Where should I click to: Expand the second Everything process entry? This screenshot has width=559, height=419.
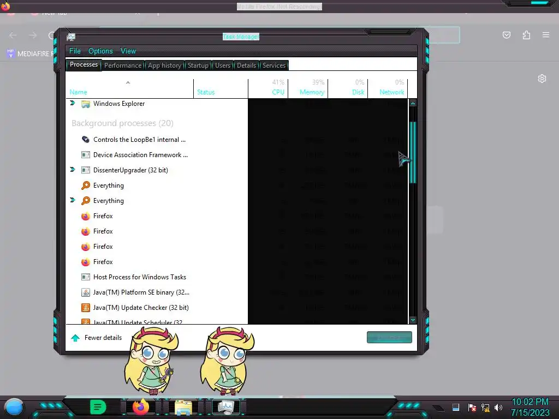point(73,200)
